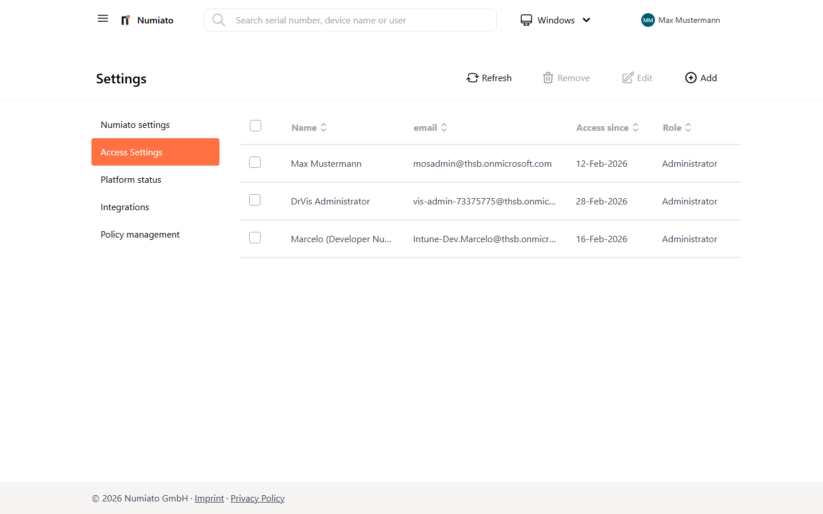Screen dimensions: 823x514
Task: Click the Refresh icon
Action: click(472, 77)
